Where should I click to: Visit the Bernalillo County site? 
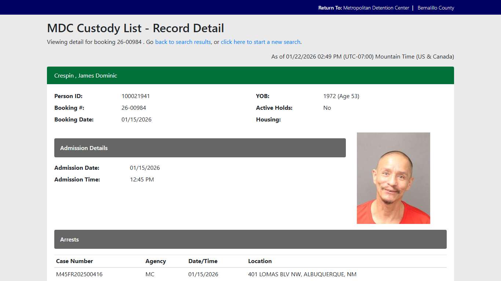(436, 7)
